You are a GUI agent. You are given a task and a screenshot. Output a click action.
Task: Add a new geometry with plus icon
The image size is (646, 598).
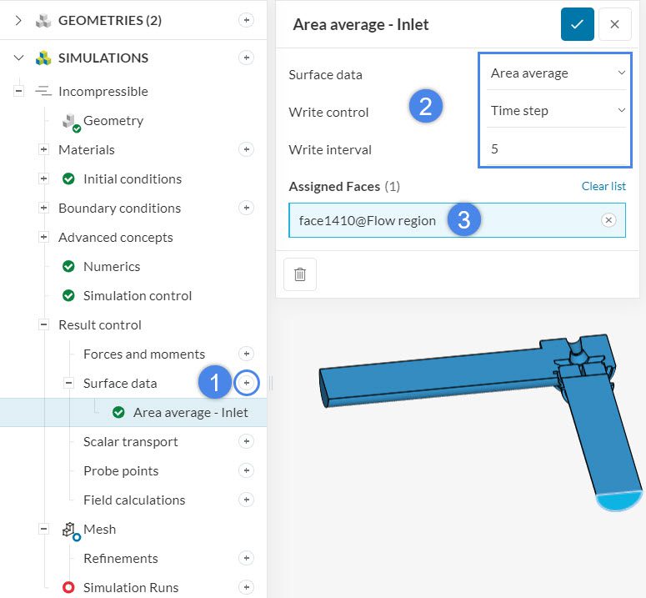click(x=246, y=21)
